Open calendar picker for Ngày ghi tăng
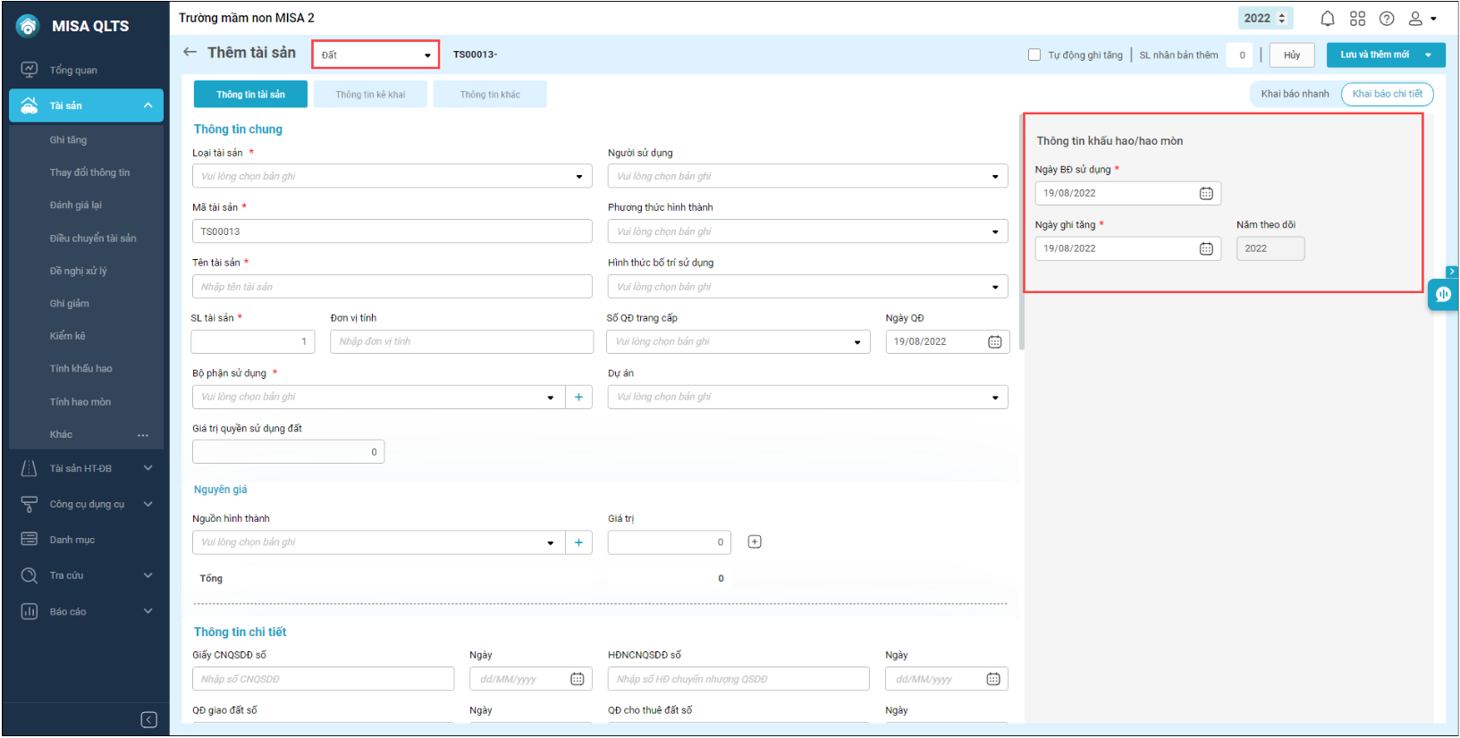 pos(1206,249)
